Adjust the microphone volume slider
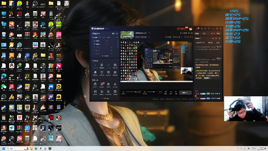The image size is (268, 151). (x=131, y=92)
